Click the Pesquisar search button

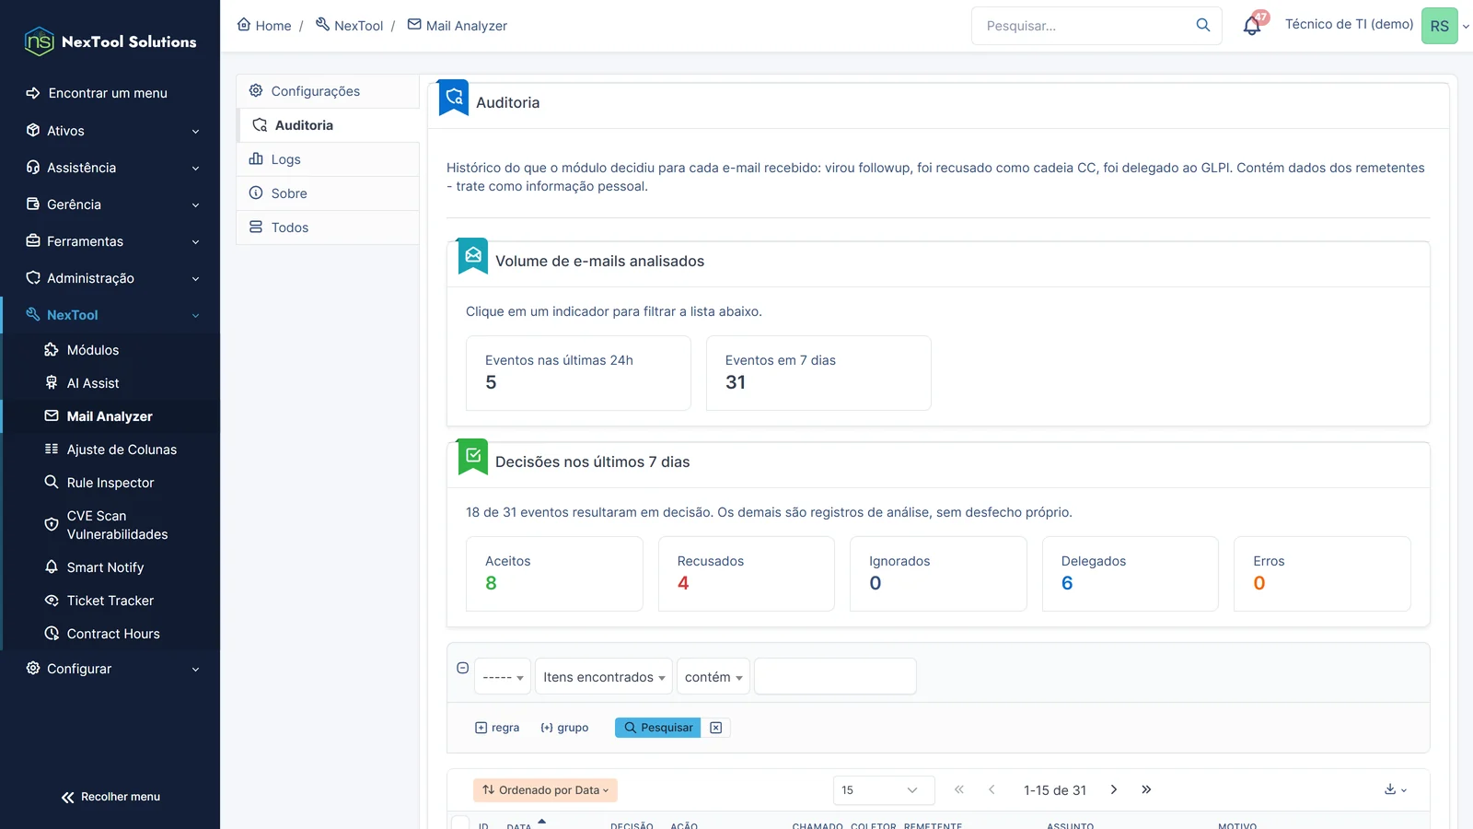658,728
